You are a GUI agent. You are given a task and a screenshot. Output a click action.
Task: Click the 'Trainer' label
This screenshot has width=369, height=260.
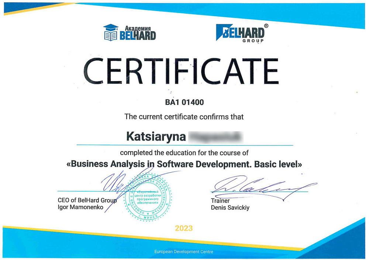(220, 201)
